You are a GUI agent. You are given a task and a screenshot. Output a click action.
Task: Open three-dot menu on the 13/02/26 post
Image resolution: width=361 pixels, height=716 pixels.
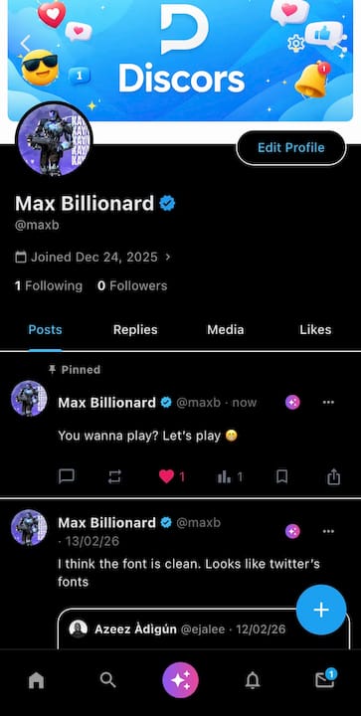pyautogui.click(x=328, y=531)
